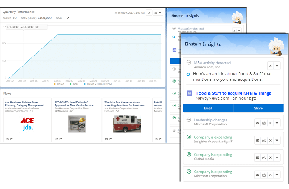The height and width of the screenshot is (189, 289).
Task: Click the refresh icon in Quarterly Performance
Action: click(x=149, y=13)
